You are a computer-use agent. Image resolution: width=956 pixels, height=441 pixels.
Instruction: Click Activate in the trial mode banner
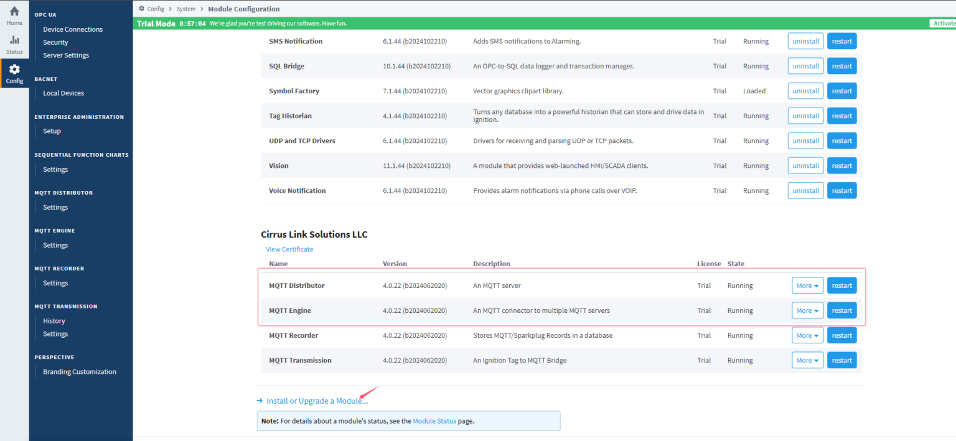coord(946,23)
